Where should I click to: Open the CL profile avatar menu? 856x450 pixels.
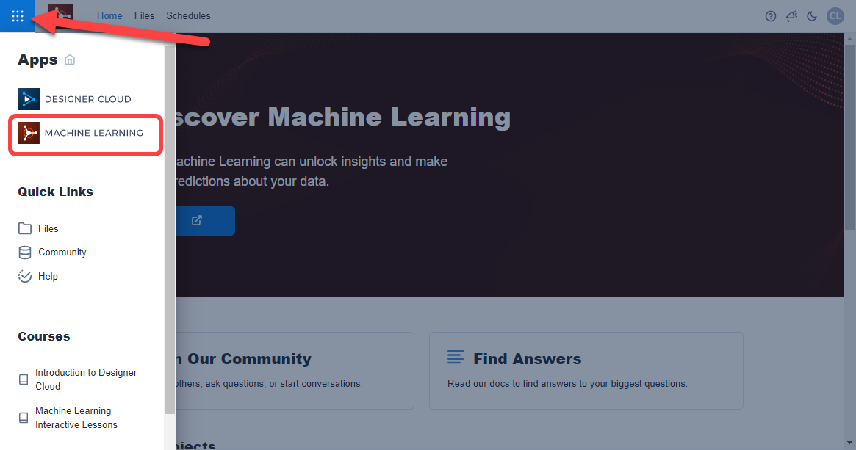(x=835, y=15)
